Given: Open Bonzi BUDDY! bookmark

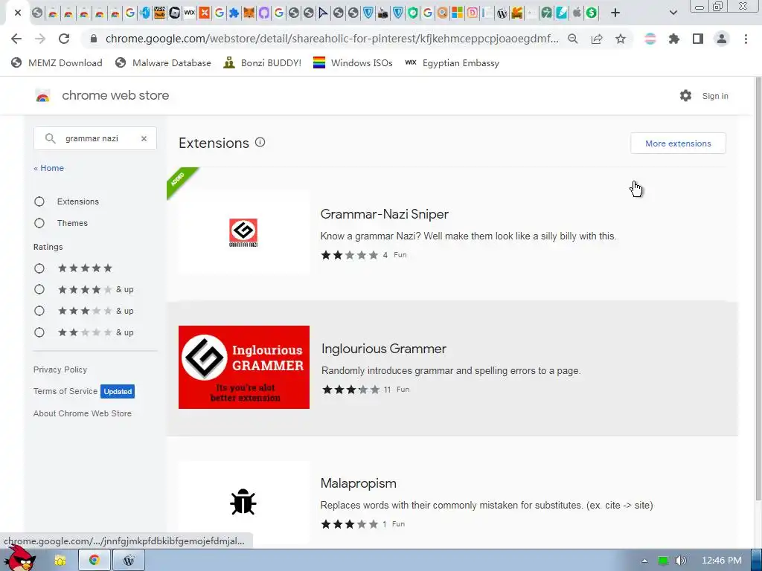Looking at the screenshot, I should click(263, 62).
